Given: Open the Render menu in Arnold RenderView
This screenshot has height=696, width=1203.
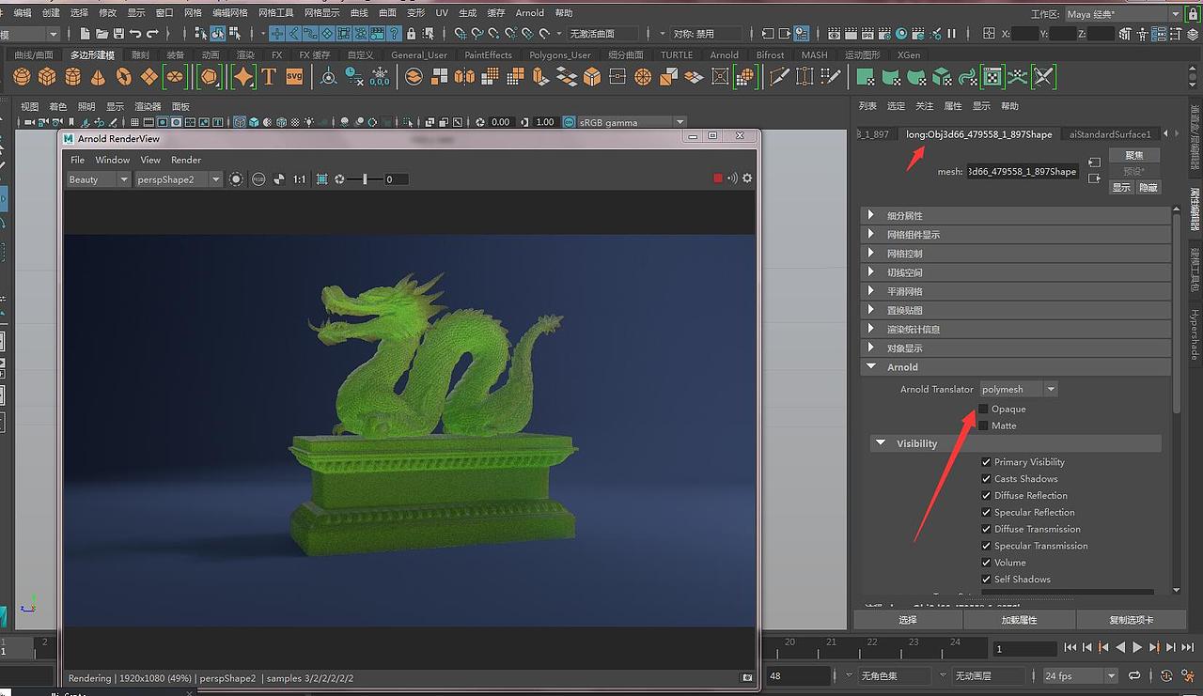Looking at the screenshot, I should pyautogui.click(x=186, y=160).
